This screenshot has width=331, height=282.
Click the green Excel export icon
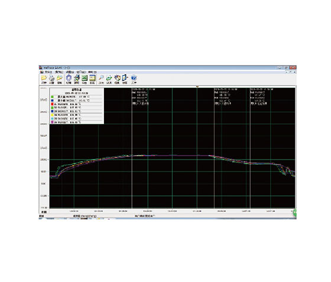coord(85,78)
